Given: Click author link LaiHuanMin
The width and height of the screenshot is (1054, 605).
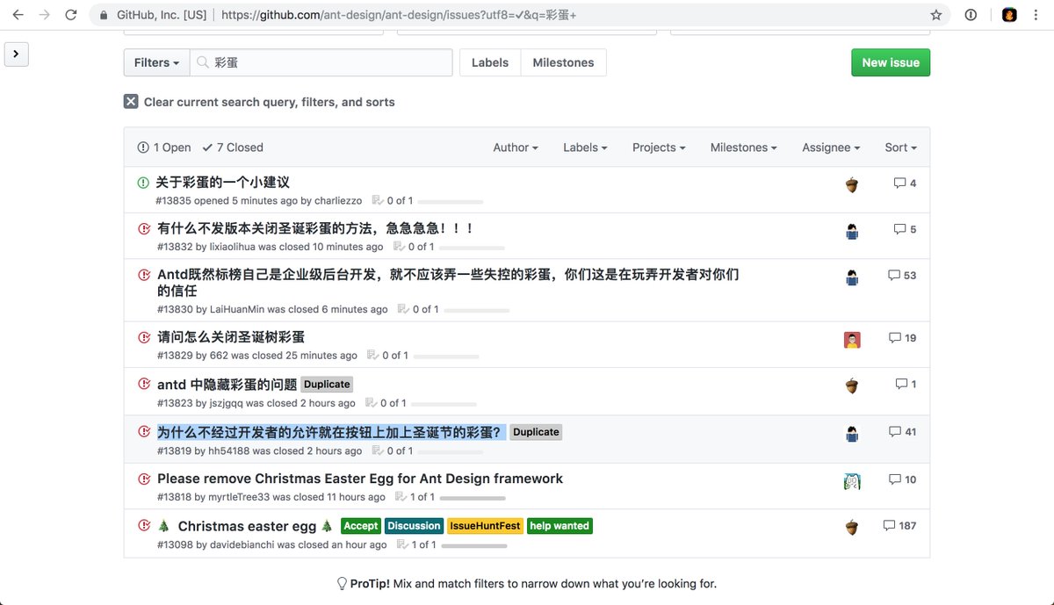Looking at the screenshot, I should 237,309.
